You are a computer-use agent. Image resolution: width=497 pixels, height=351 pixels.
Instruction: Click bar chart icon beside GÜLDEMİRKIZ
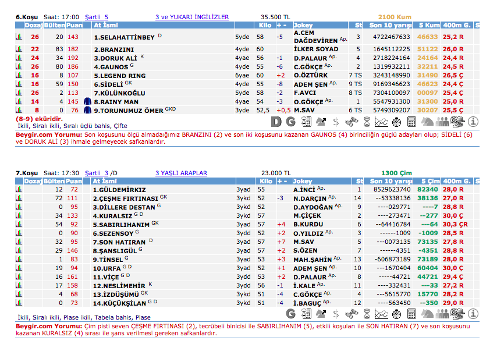(x=19, y=190)
